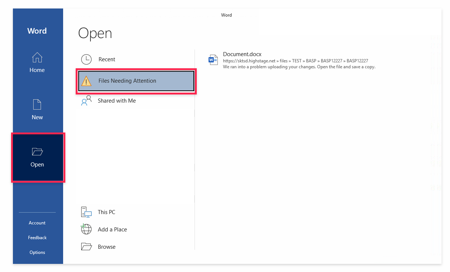Select Files Needing Attention

pyautogui.click(x=136, y=81)
